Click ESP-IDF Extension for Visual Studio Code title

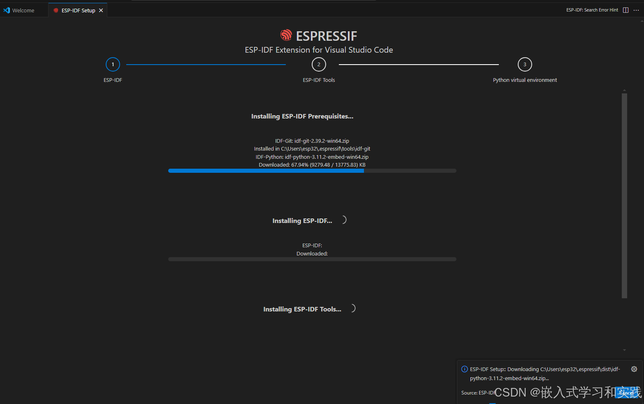[319, 50]
